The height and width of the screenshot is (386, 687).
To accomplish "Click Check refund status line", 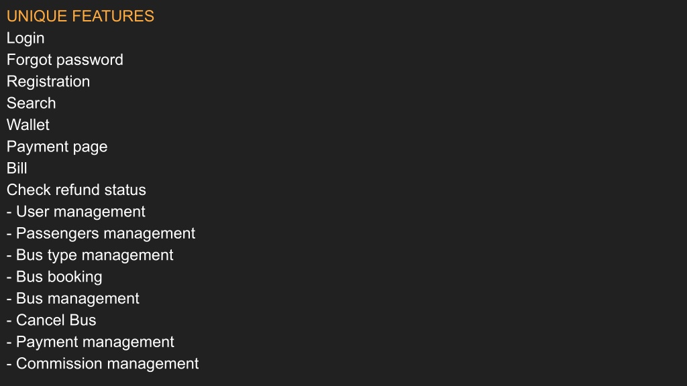I will coord(76,190).
